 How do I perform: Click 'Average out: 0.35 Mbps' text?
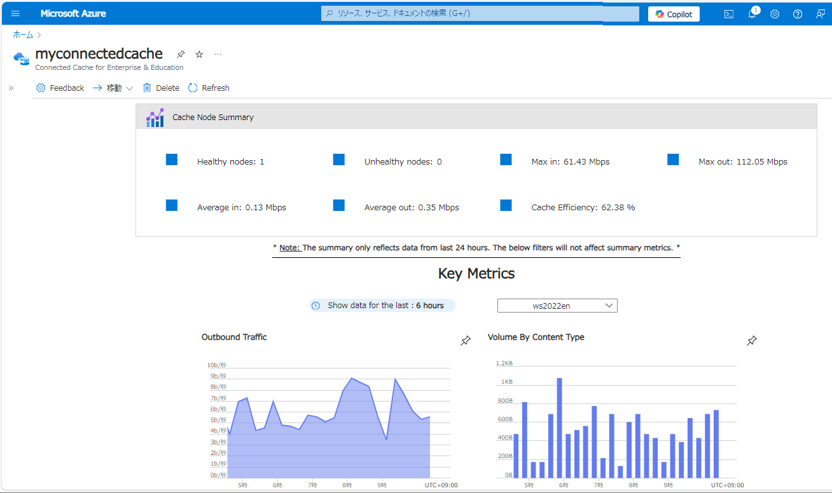coord(412,208)
